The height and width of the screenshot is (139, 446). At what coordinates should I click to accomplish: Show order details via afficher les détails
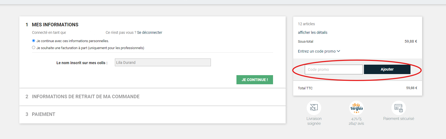(x=313, y=32)
